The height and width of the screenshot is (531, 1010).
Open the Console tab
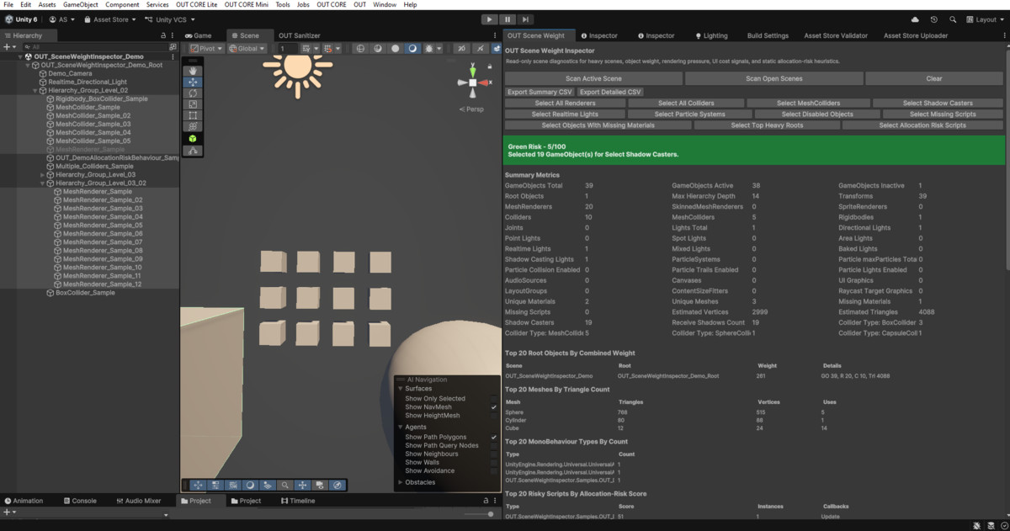79,501
